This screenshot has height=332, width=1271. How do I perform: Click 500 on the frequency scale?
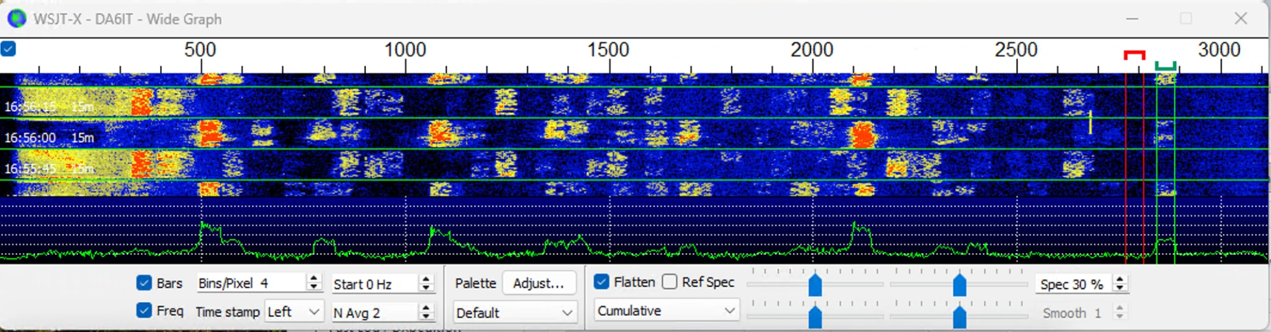click(x=200, y=50)
